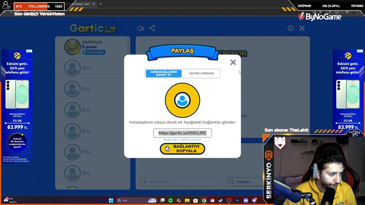This screenshot has height=205, width=365.
Task: Toggle the sound speaker icon
Action: pos(140,28)
